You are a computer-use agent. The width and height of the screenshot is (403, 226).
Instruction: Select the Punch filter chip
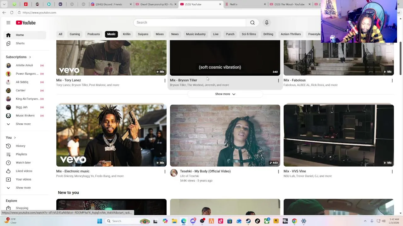[230, 34]
